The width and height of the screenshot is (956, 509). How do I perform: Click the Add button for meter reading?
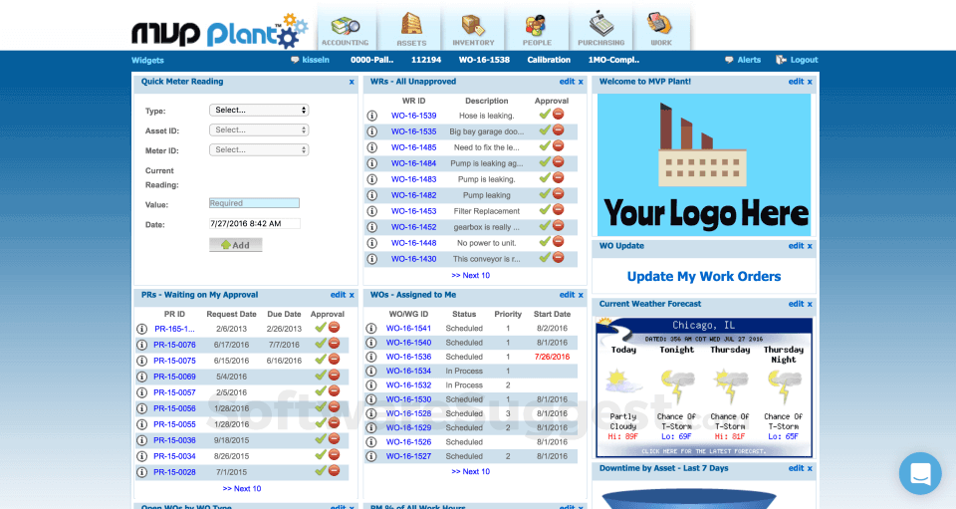tap(235, 244)
